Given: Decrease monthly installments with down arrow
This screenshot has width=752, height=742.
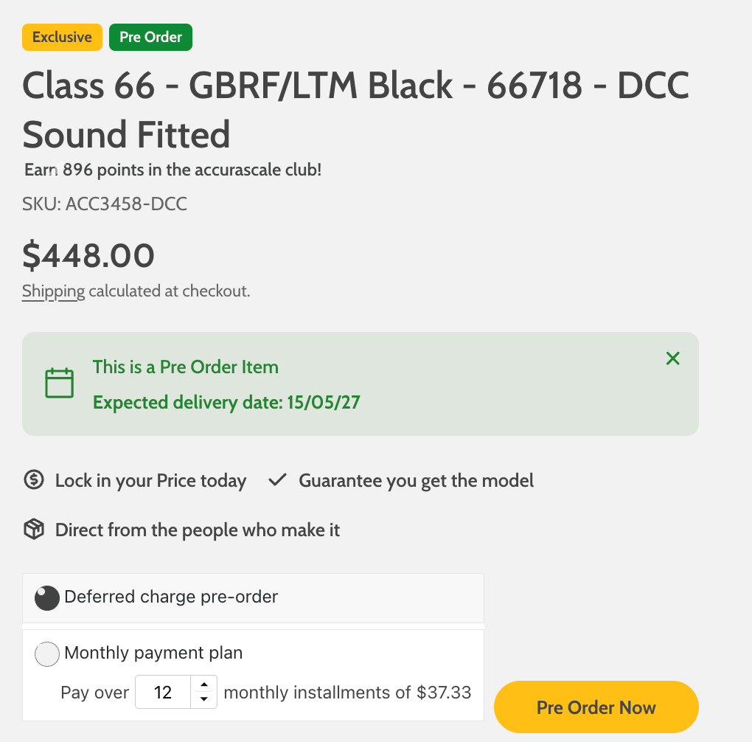Looking at the screenshot, I should pyautogui.click(x=204, y=699).
